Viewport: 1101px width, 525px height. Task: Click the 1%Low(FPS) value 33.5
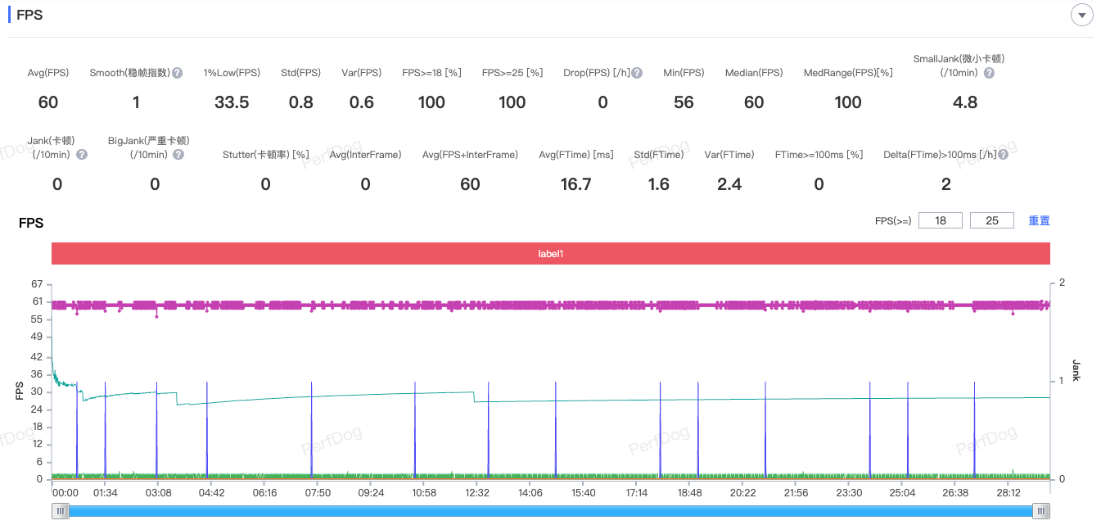(232, 102)
